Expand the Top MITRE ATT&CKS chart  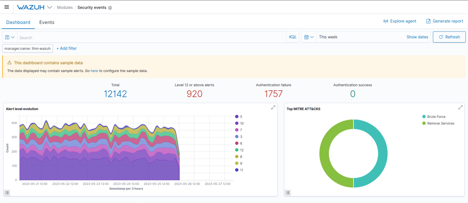(x=460, y=107)
